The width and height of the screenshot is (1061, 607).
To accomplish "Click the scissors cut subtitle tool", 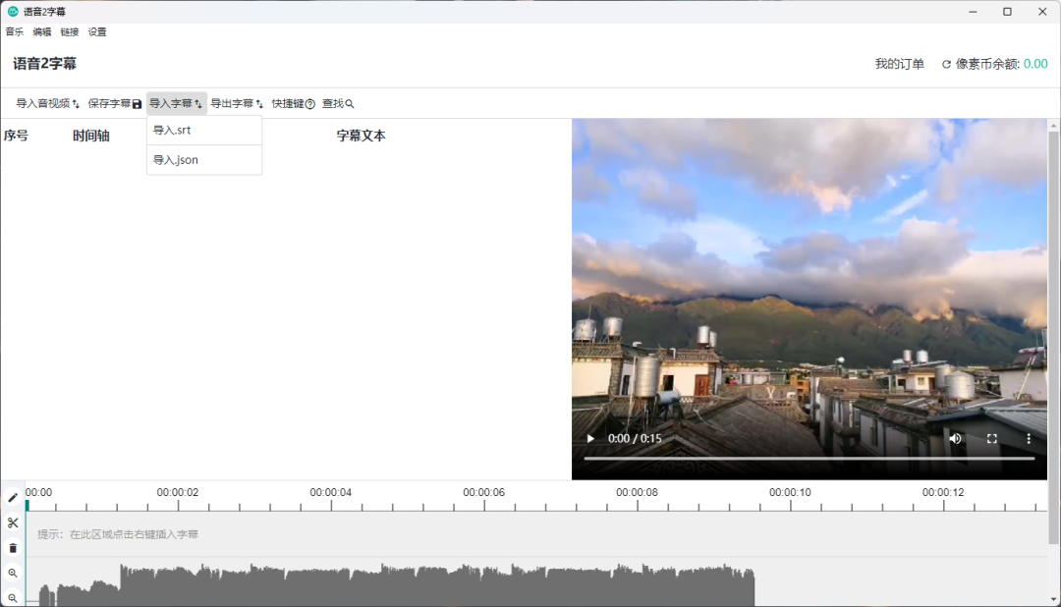I will (13, 523).
